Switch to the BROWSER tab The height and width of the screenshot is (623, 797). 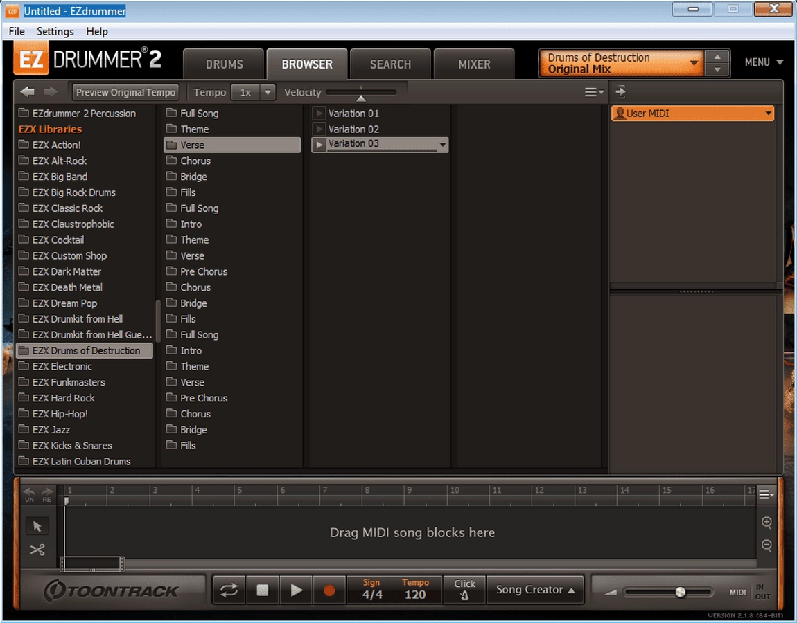307,64
